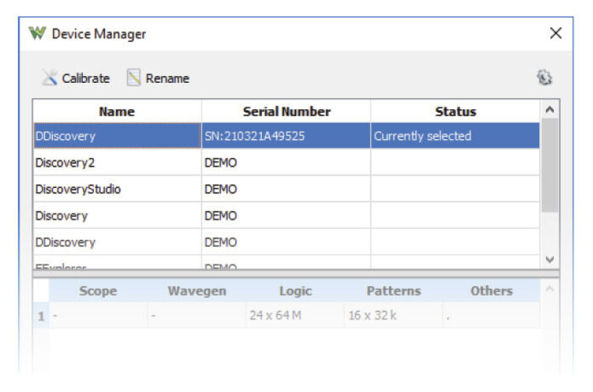Click the Patterns column header
The width and height of the screenshot is (593, 392).
(x=393, y=291)
